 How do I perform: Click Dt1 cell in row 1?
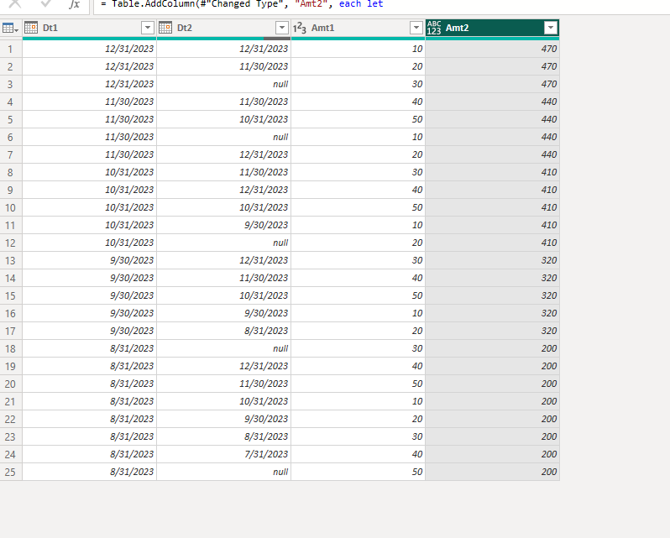(89, 50)
